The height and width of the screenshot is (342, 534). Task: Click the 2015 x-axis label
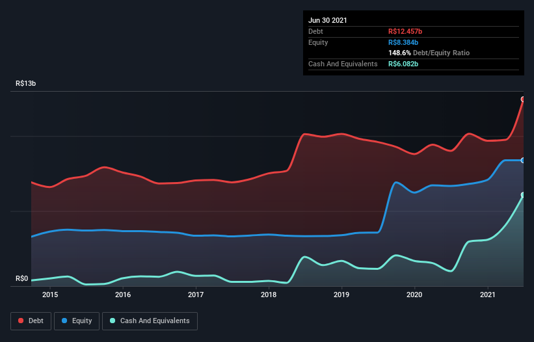click(50, 295)
